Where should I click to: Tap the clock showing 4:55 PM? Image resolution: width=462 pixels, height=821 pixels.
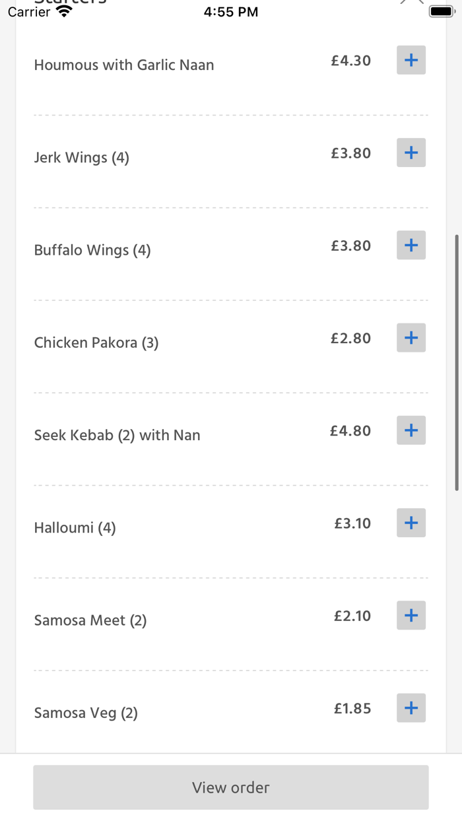coord(230,11)
